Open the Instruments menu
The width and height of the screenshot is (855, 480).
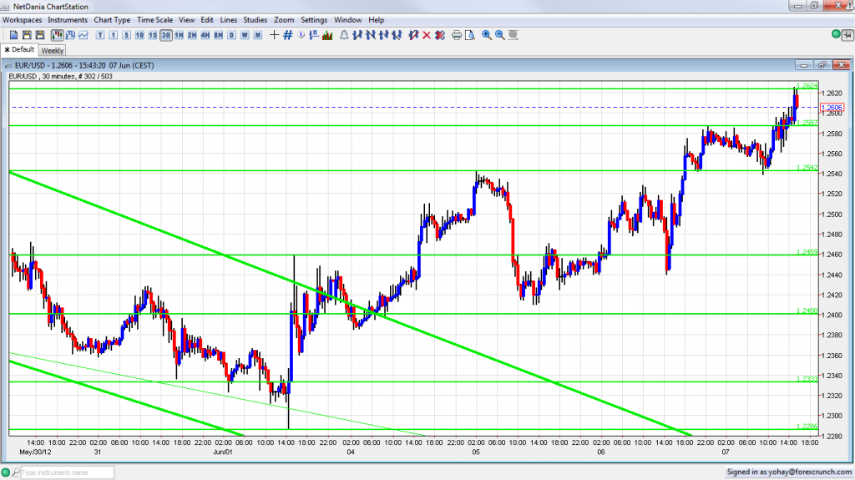tap(68, 20)
